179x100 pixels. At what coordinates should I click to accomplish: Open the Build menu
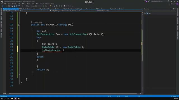point(19,4)
